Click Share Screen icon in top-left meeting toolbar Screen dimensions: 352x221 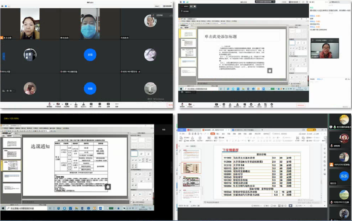(x=67, y=104)
